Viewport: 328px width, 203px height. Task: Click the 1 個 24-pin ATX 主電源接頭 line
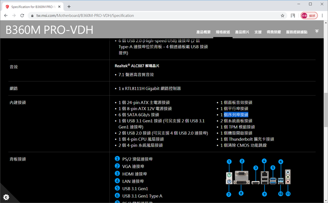[x=144, y=103]
